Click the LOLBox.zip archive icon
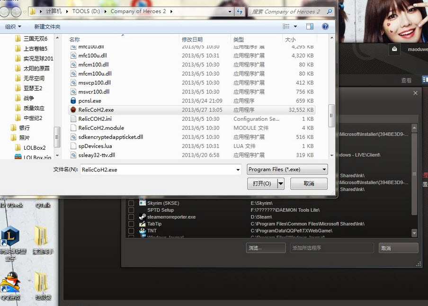428x306 pixels. coord(18,157)
